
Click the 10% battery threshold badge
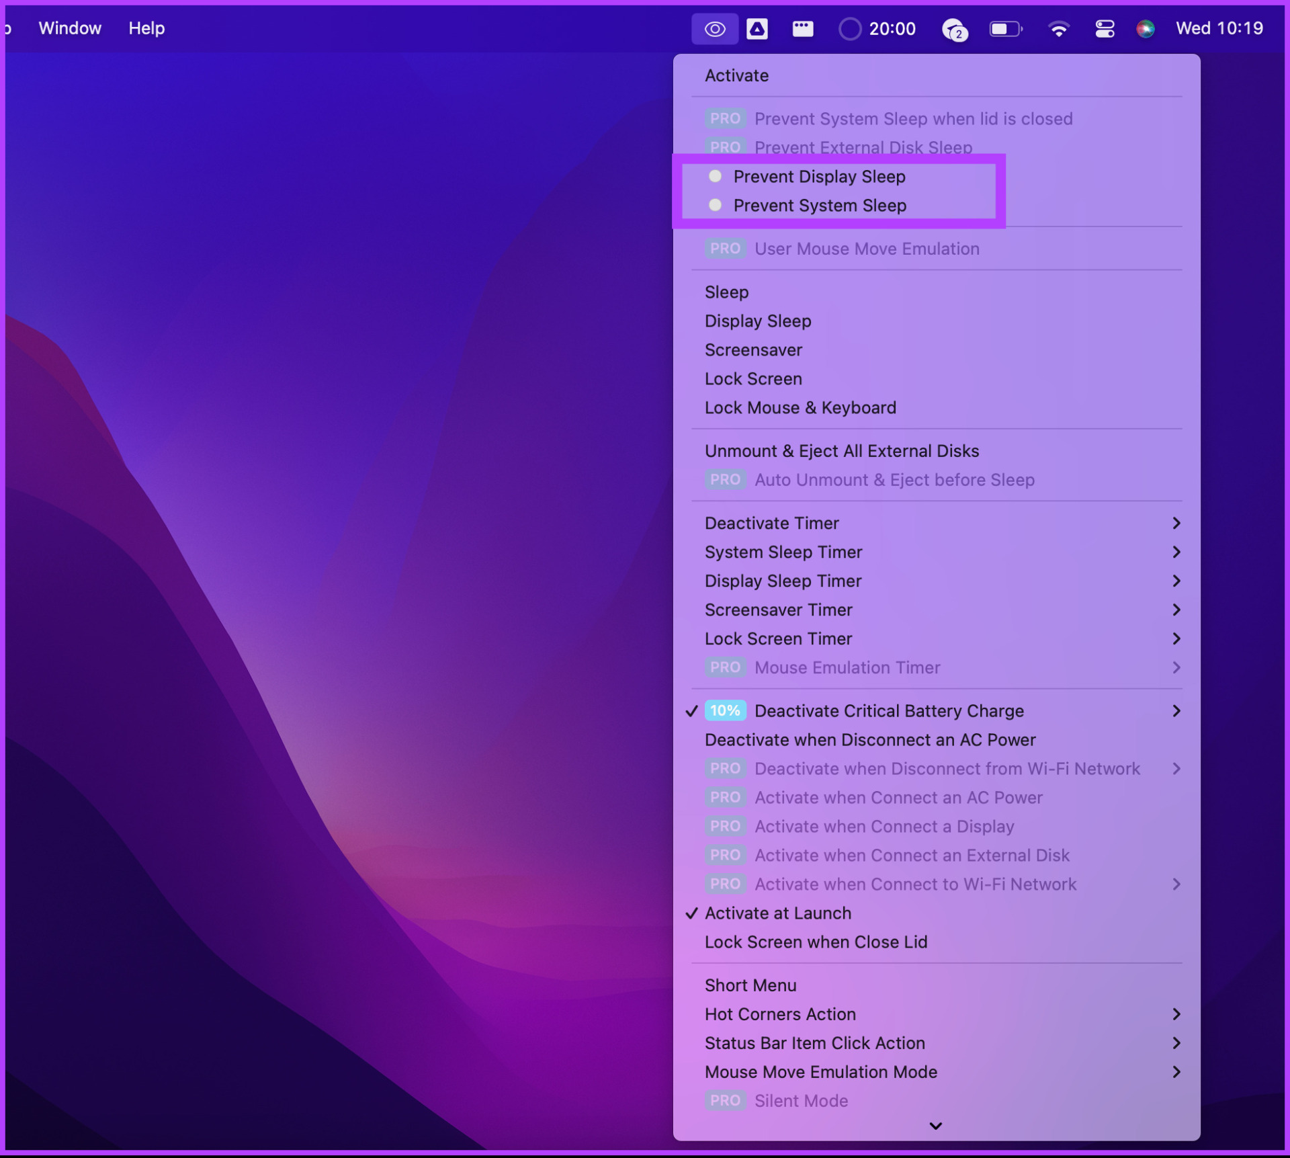726,710
